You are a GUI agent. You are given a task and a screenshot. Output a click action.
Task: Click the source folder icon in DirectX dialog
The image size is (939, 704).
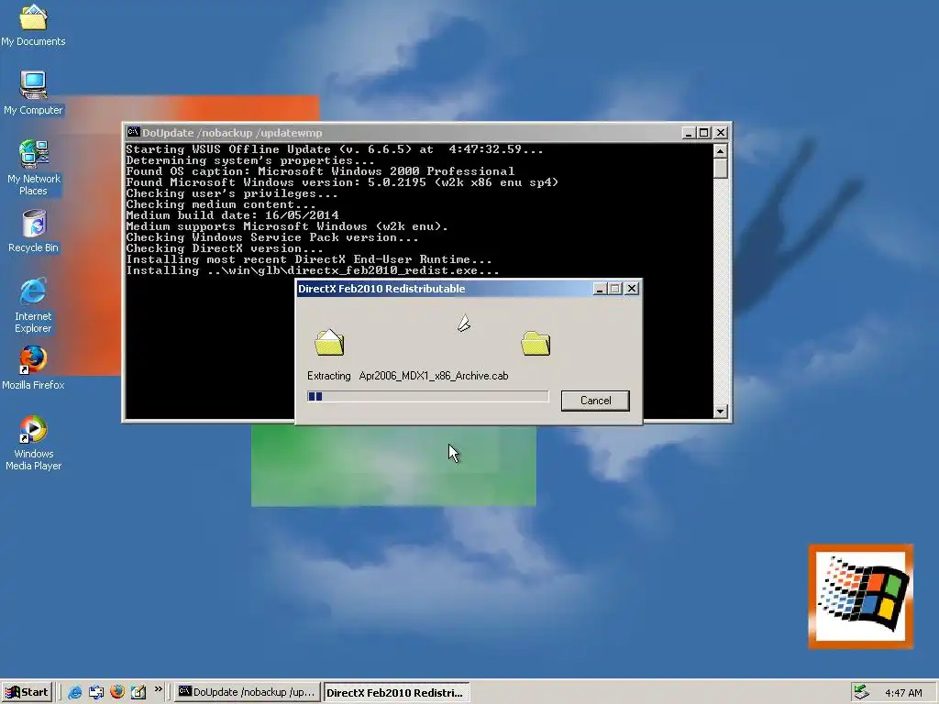(x=329, y=343)
